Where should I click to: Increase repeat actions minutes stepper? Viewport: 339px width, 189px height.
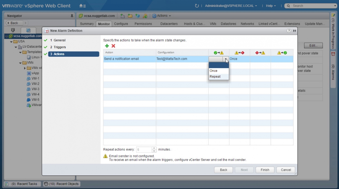pos(154,148)
